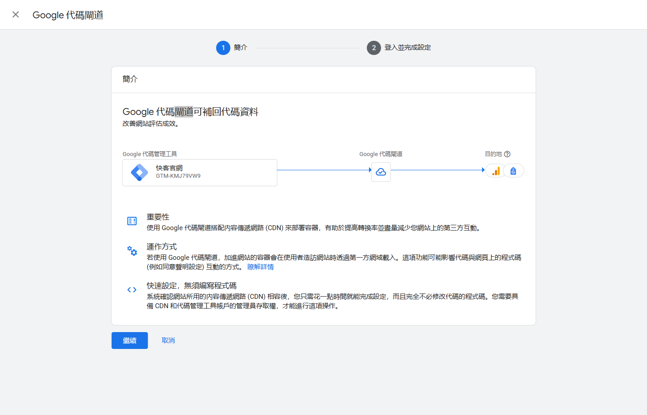
Task: Open the 目的地 help question-mark icon
Action: [507, 154]
